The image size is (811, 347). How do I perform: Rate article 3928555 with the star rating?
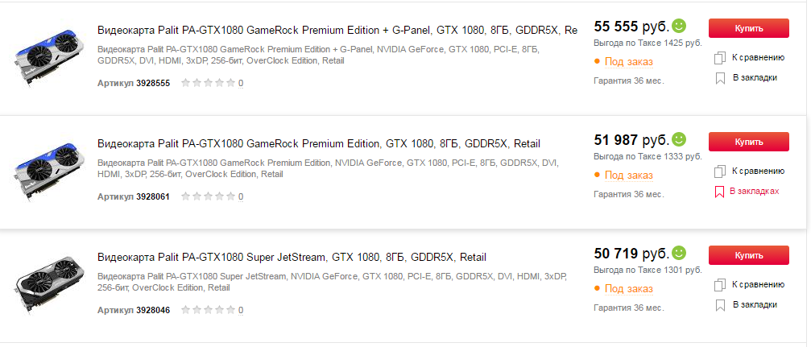point(209,83)
